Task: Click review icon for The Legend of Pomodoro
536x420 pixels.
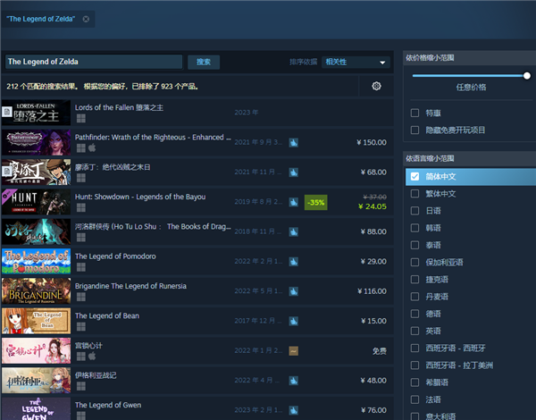Action: click(x=294, y=262)
